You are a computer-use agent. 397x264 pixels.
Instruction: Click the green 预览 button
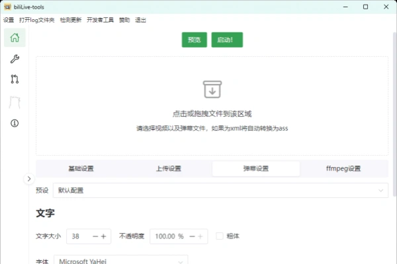(x=194, y=40)
